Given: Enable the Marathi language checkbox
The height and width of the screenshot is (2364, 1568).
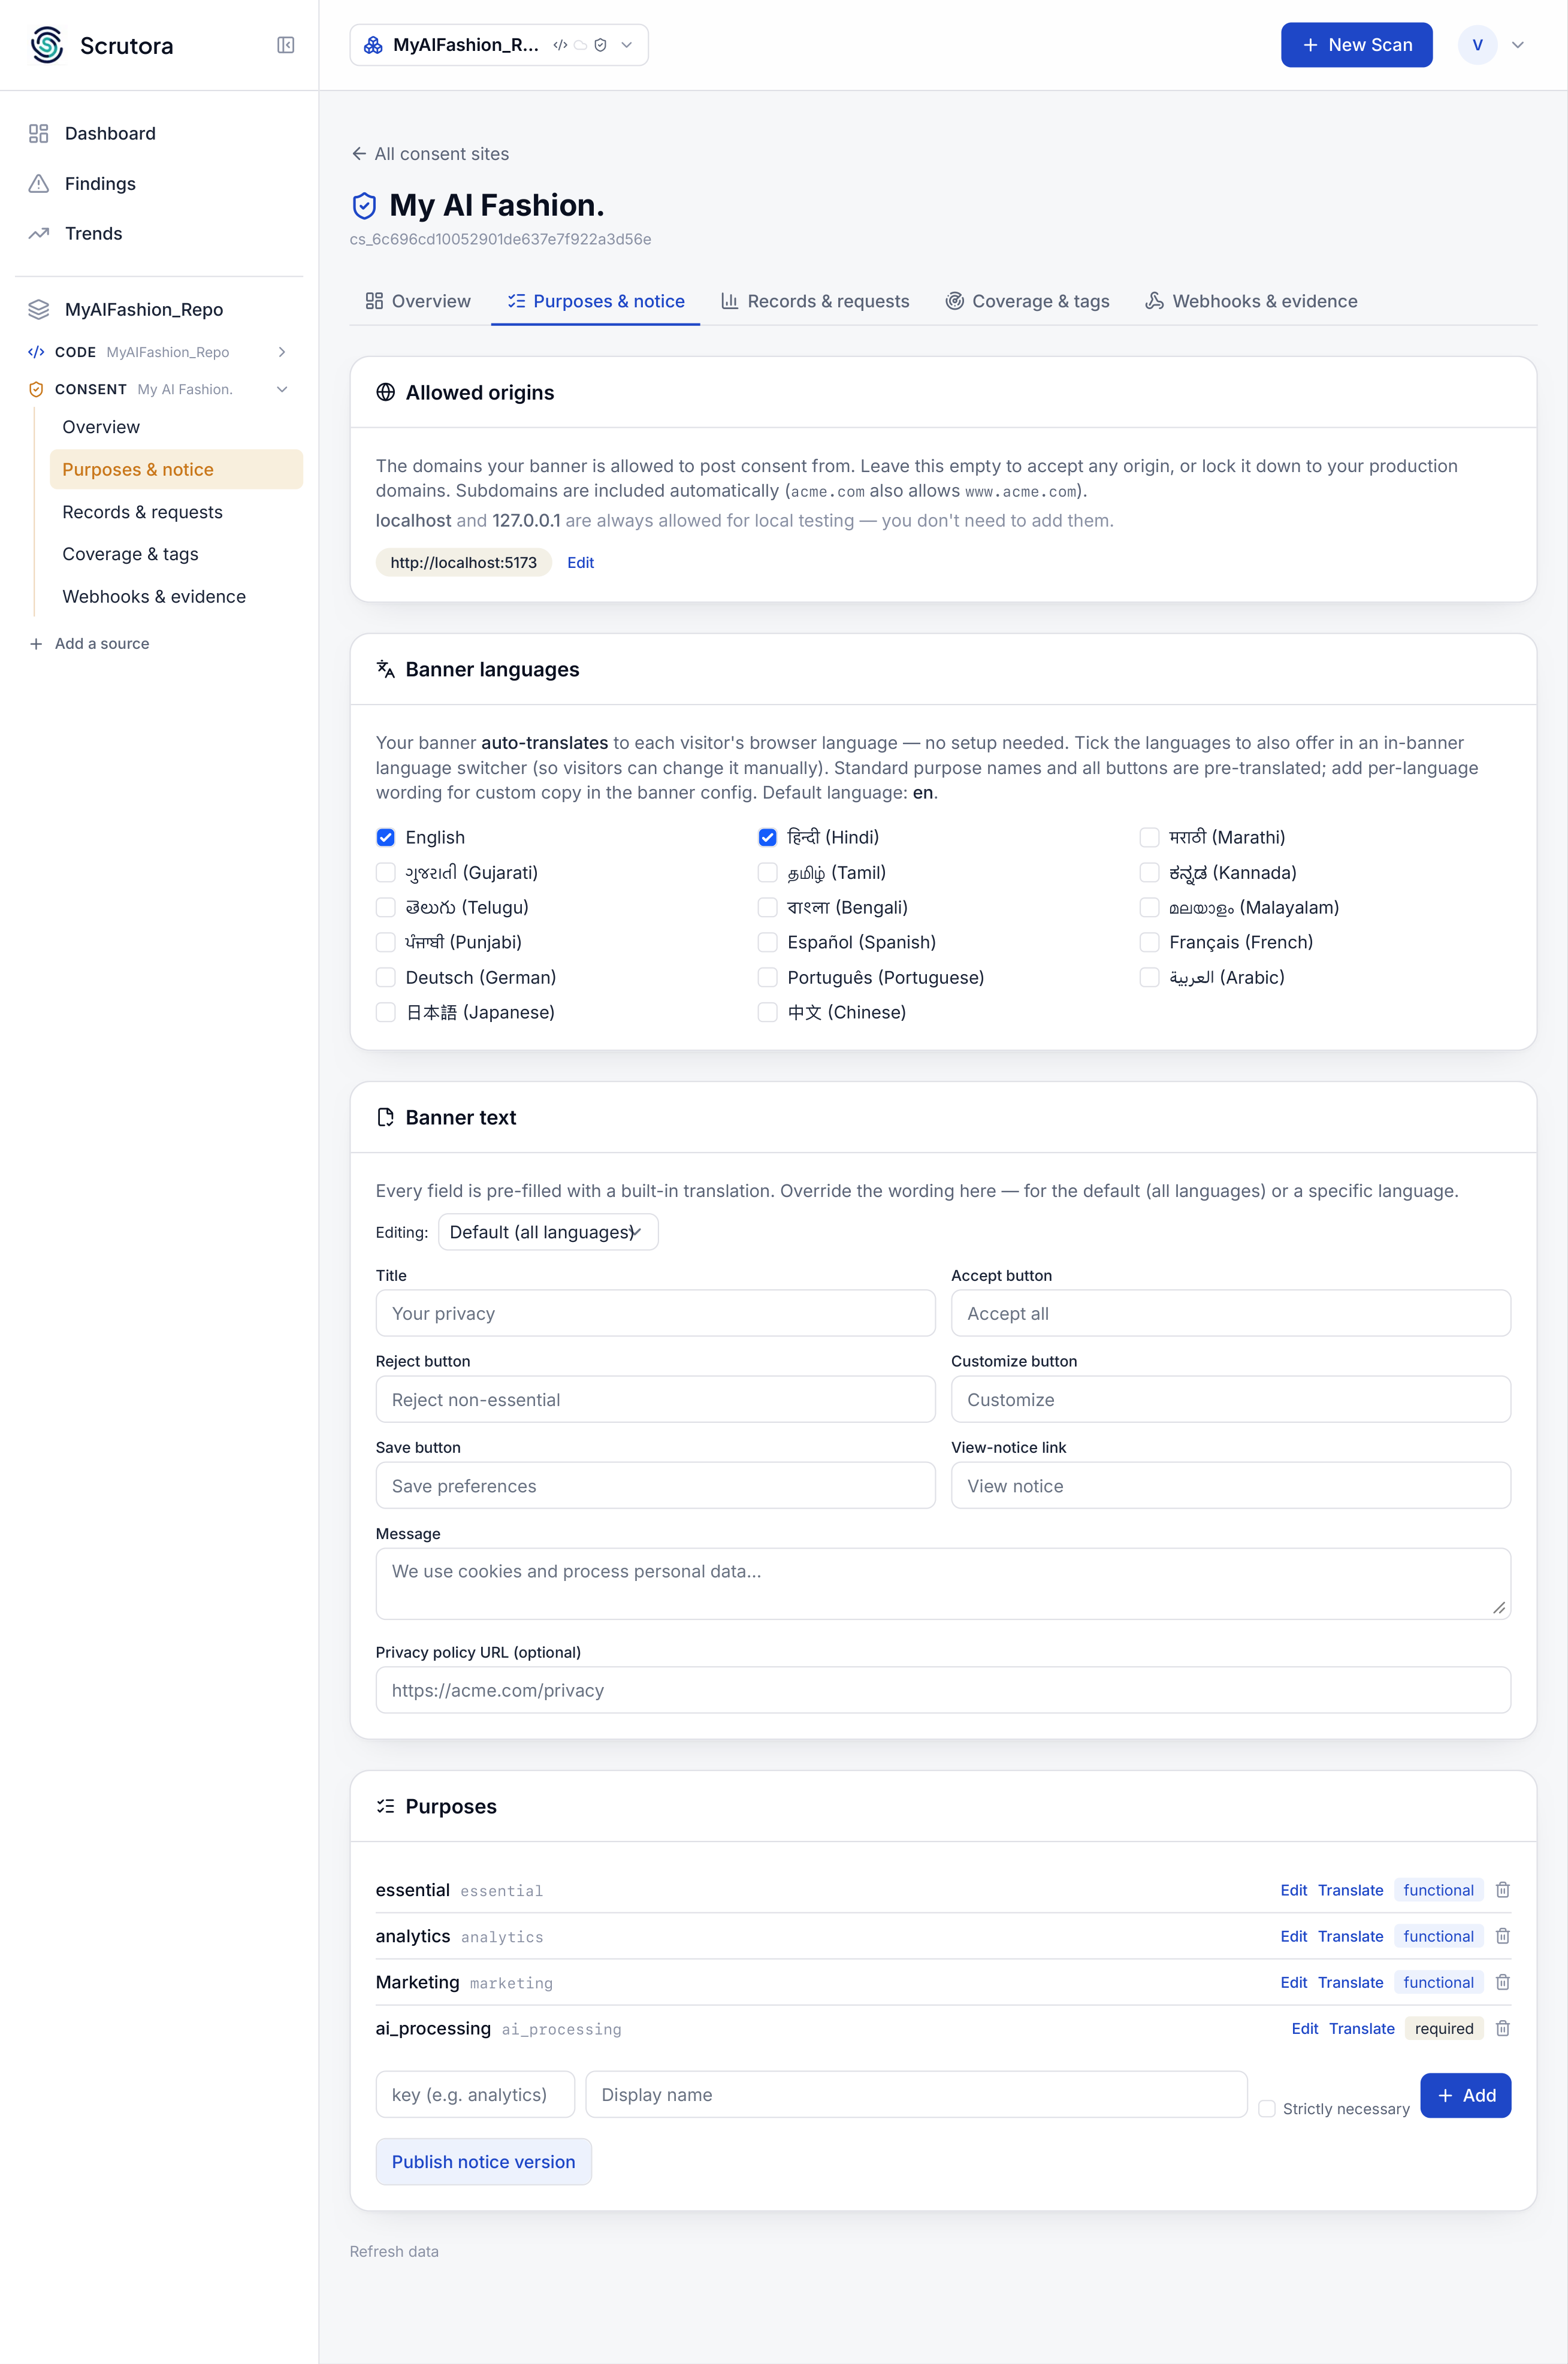Looking at the screenshot, I should [1149, 838].
